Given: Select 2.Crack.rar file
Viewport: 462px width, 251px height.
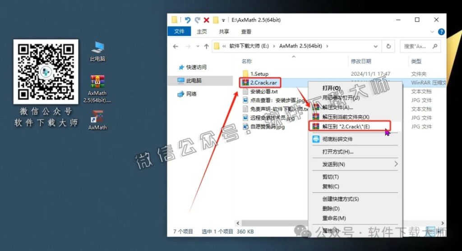Looking at the screenshot, I should pyautogui.click(x=260, y=82).
